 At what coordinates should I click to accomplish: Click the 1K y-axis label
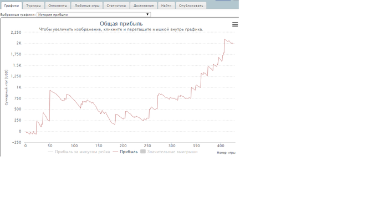click(19, 87)
